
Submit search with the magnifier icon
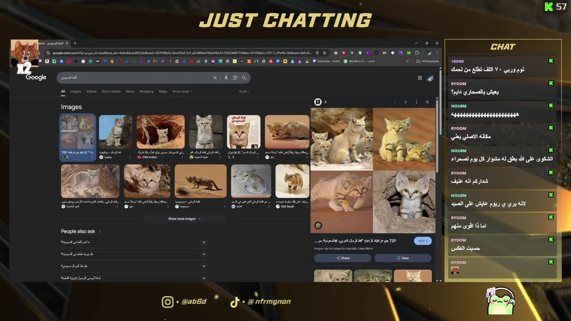[x=244, y=78]
